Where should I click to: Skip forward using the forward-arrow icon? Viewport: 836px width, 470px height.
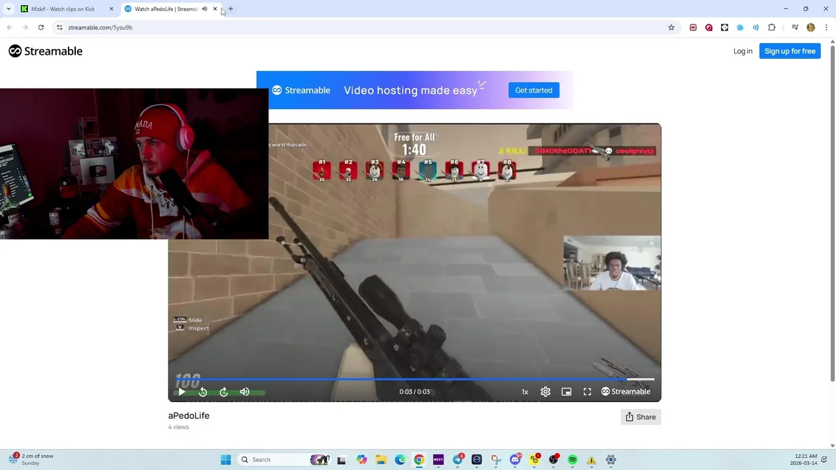pos(223,392)
